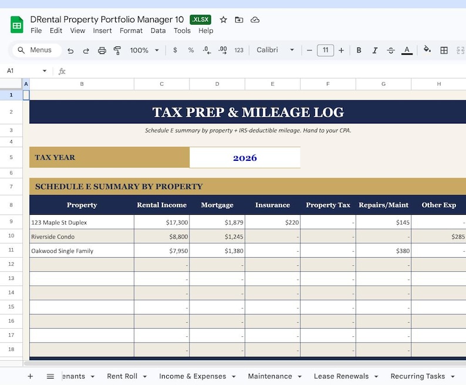Viewport: 466px width, 385px height.
Task: Switch to the Maintenance tab
Action: [x=270, y=376]
